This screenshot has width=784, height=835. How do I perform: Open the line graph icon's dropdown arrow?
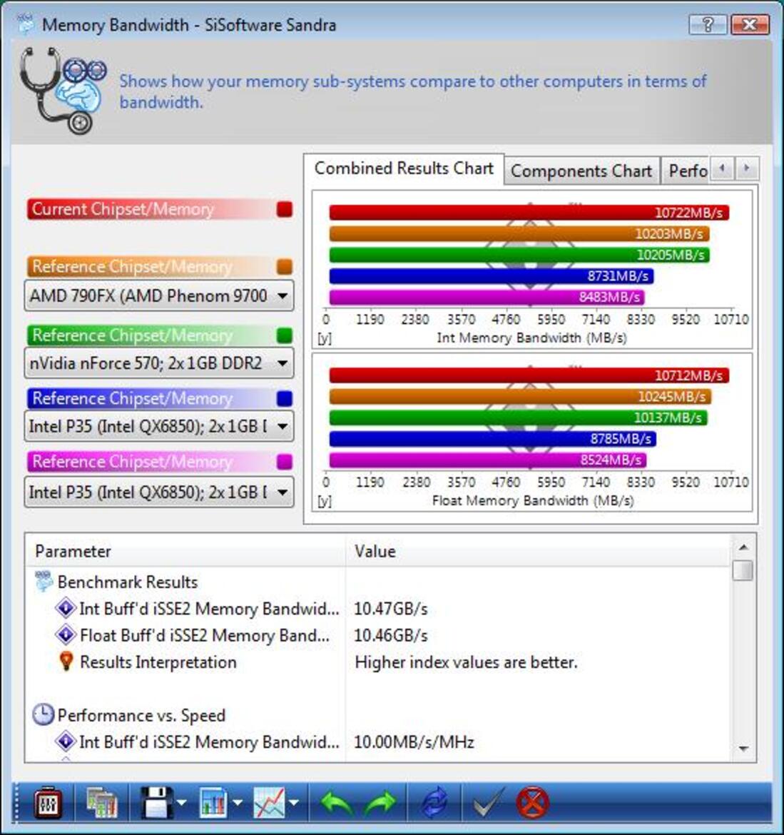(293, 802)
